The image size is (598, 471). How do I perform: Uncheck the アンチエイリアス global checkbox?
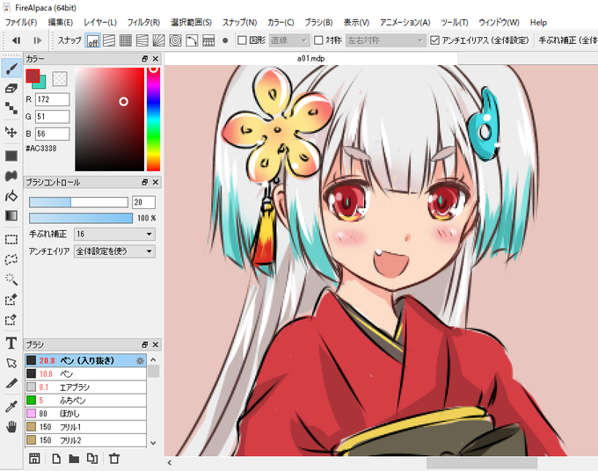coord(434,40)
